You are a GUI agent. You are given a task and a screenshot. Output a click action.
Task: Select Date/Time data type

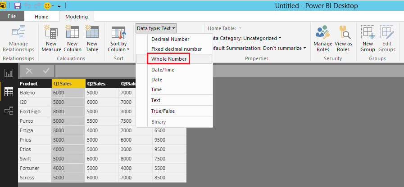163,70
